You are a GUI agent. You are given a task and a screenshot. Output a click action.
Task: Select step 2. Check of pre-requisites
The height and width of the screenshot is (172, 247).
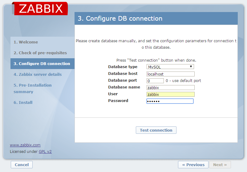pos(40,53)
